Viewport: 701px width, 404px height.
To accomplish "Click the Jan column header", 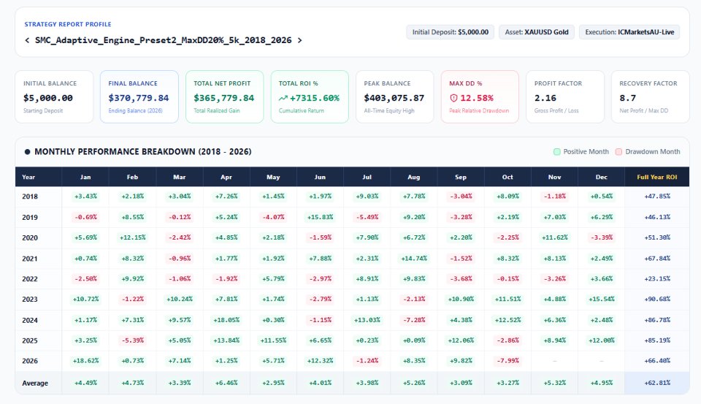I will coord(85,178).
